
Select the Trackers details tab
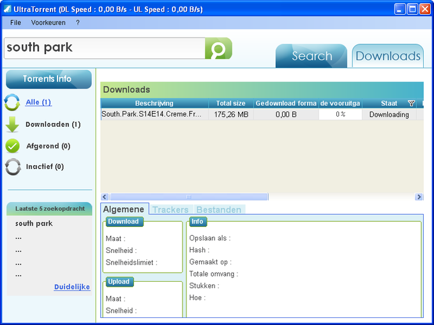click(x=170, y=210)
